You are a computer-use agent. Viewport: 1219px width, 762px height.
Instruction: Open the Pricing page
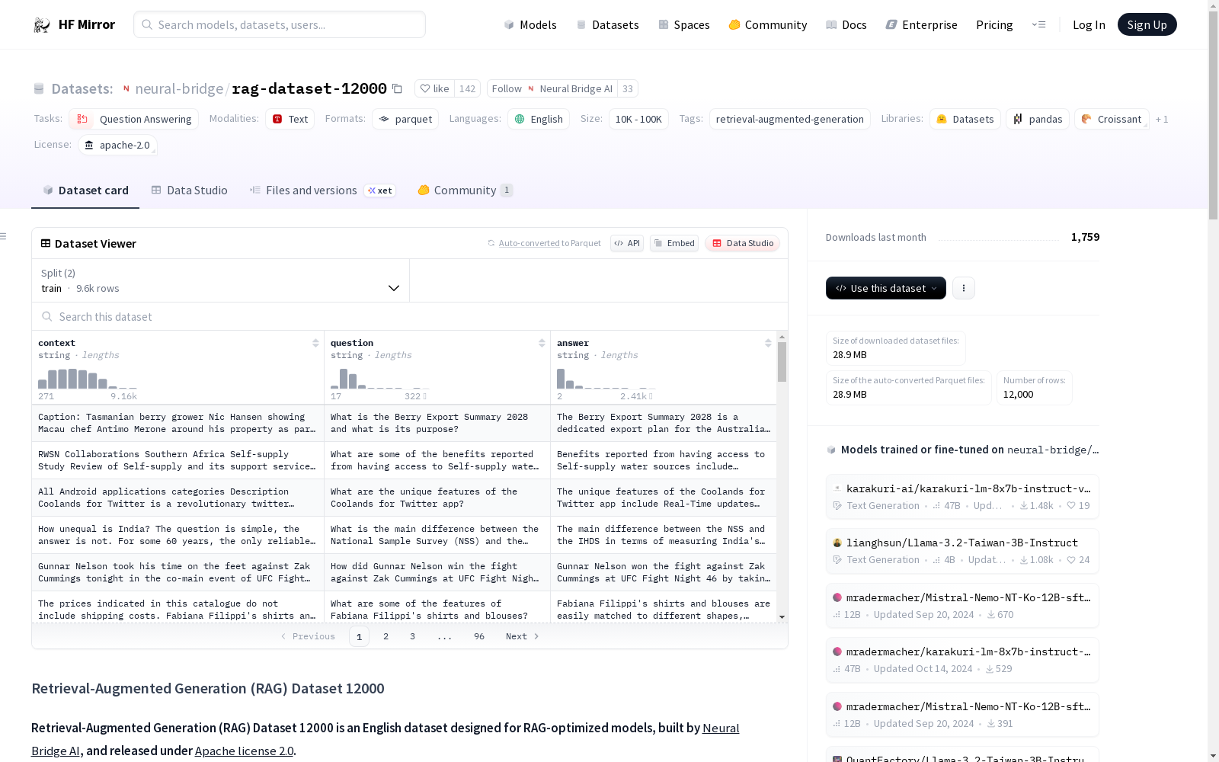pos(994,24)
